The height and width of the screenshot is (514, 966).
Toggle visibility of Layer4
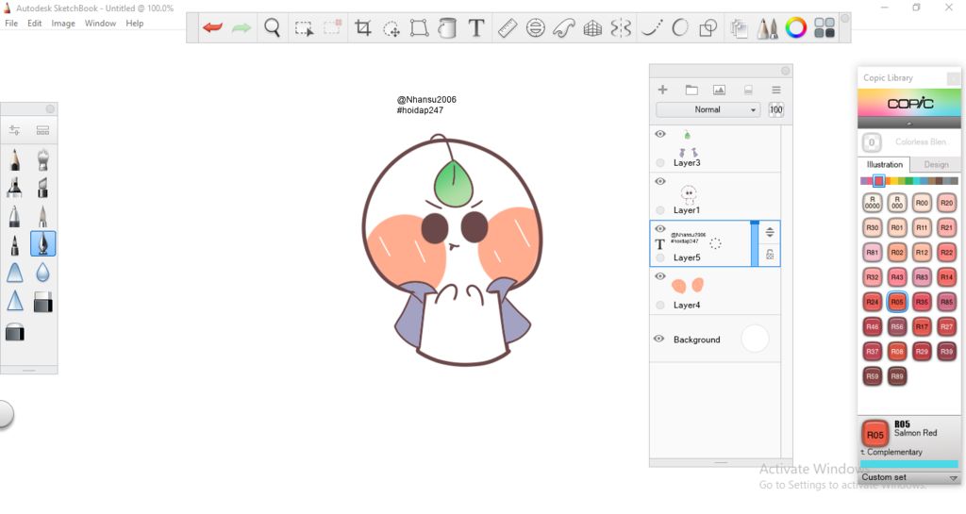pyautogui.click(x=660, y=276)
